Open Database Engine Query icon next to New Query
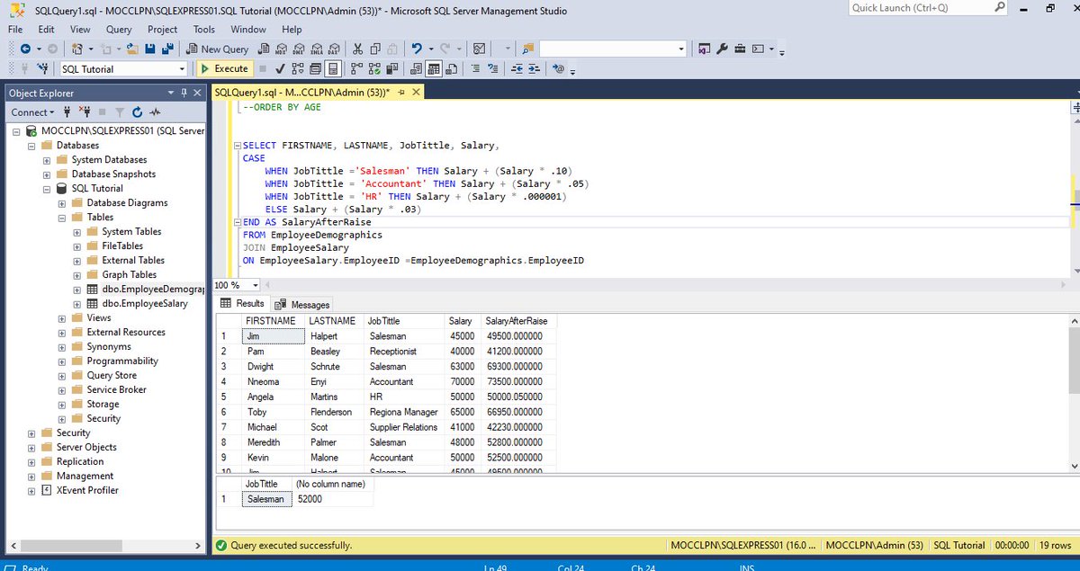The height and width of the screenshot is (571, 1080). tap(263, 49)
